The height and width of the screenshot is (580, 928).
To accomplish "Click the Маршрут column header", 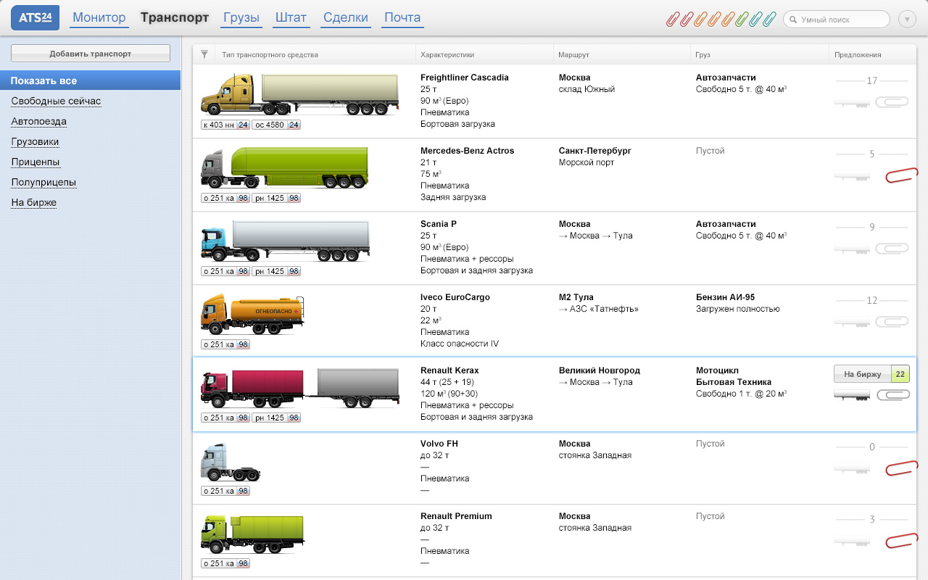I will pyautogui.click(x=573, y=54).
